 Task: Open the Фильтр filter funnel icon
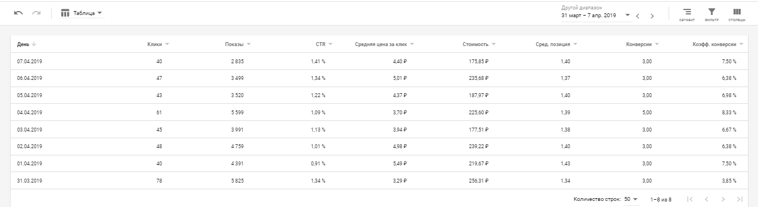pos(711,14)
